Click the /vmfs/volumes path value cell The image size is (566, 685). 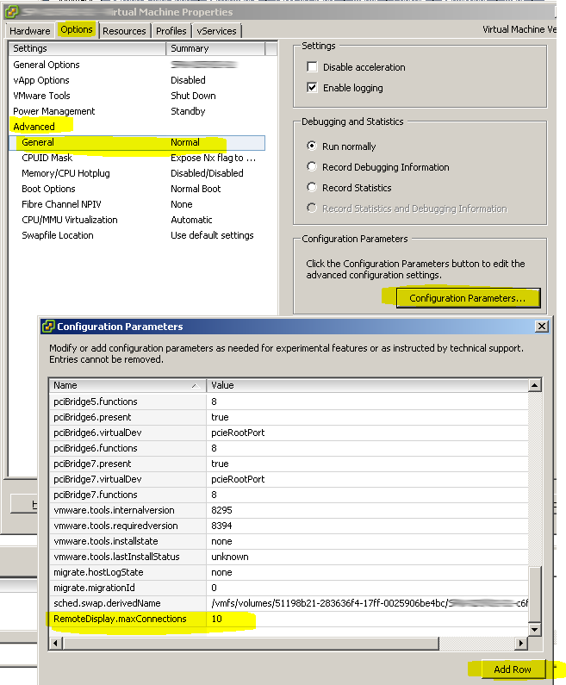point(367,603)
